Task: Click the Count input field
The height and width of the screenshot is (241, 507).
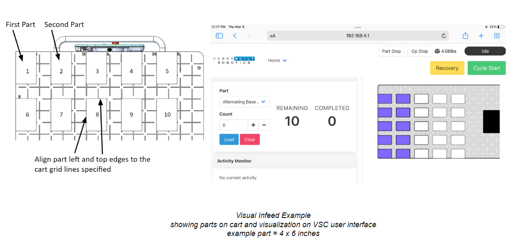Action: pyautogui.click(x=233, y=125)
